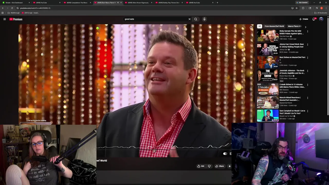
Task: Open the video info card icon
Action: point(251,28)
